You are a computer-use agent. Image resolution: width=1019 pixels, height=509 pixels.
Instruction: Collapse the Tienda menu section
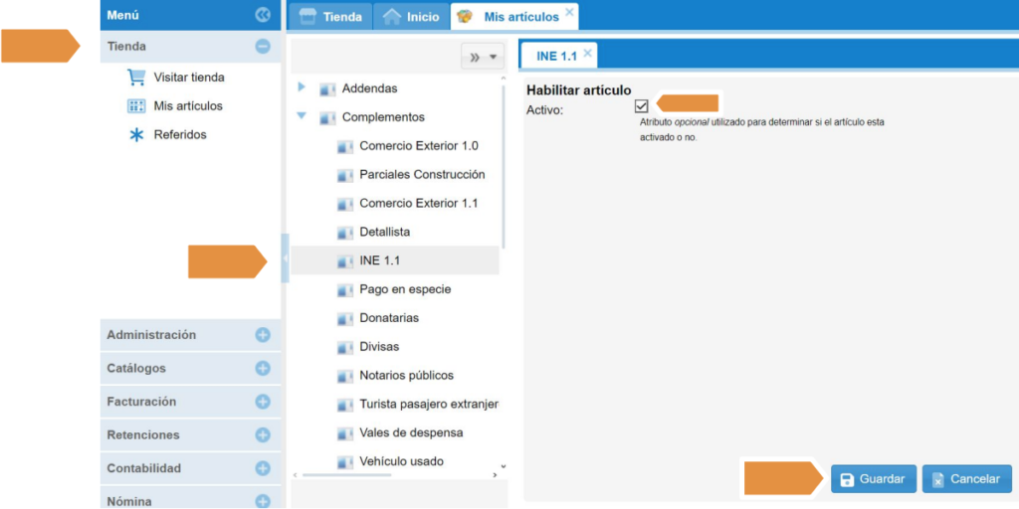[x=263, y=46]
